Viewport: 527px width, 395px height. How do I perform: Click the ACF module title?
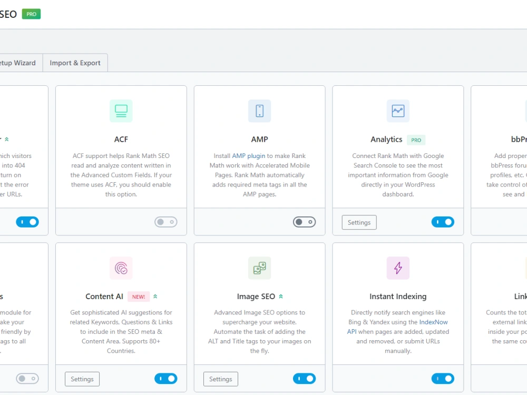pyautogui.click(x=121, y=140)
